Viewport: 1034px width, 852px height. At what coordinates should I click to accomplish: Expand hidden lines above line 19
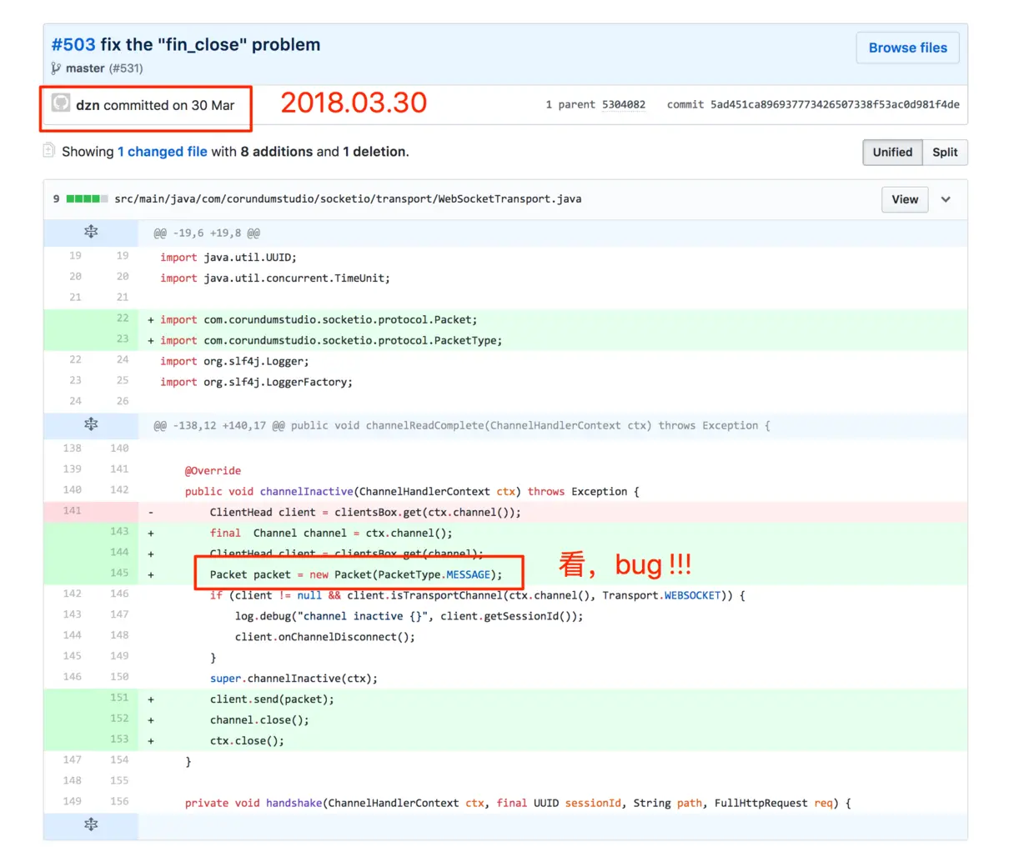(x=91, y=232)
